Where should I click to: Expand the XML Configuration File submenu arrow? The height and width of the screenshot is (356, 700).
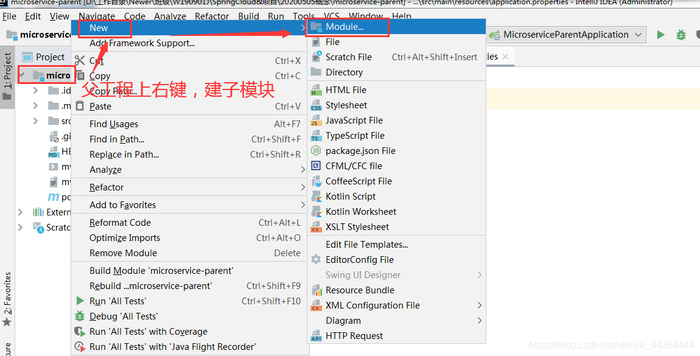coord(480,305)
